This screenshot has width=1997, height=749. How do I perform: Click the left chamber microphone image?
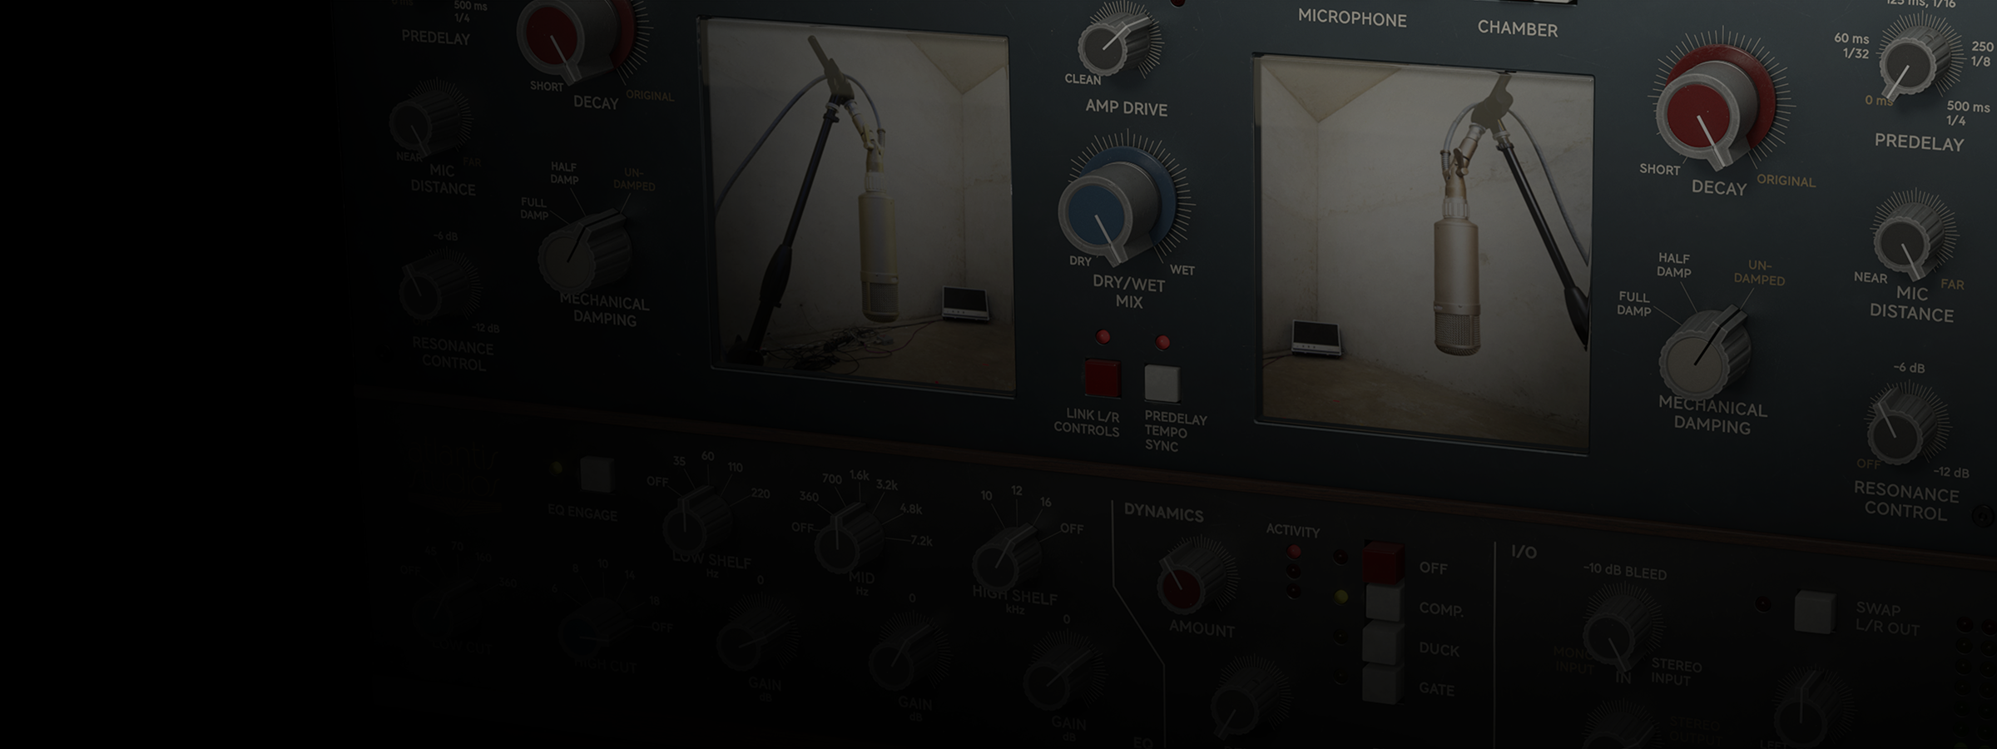click(861, 208)
